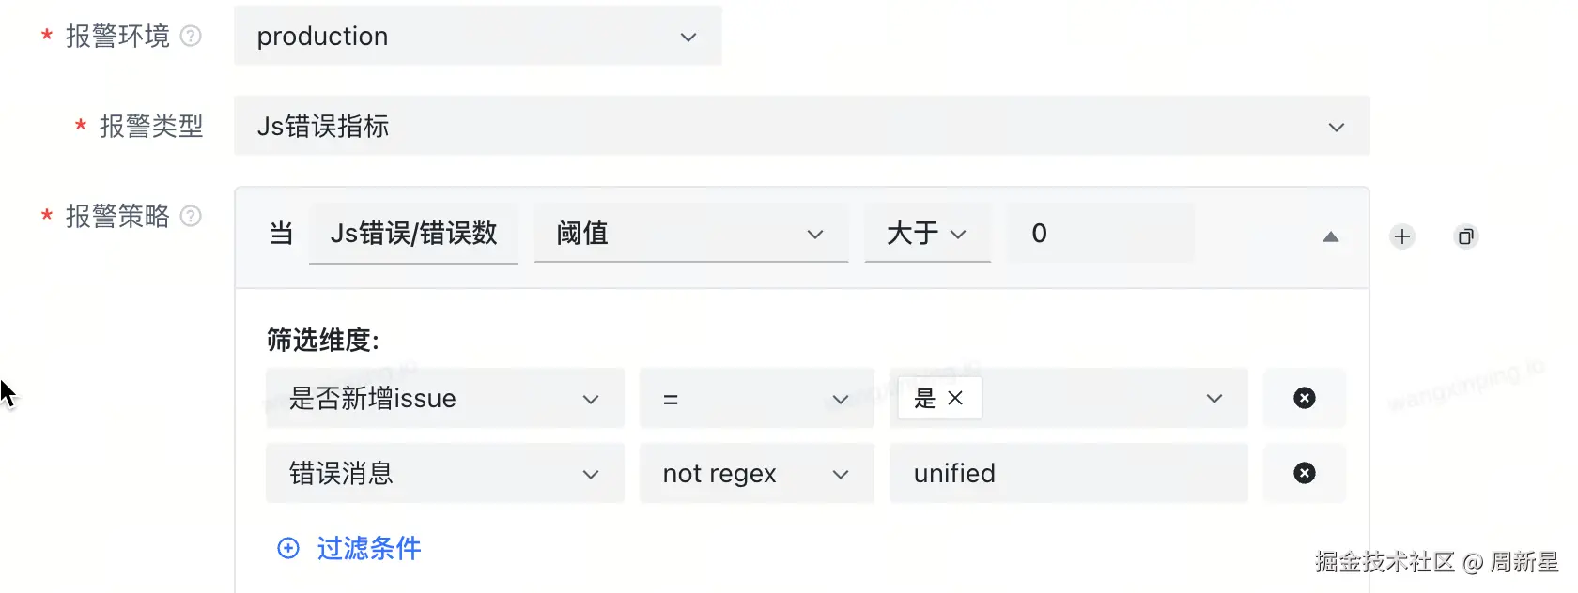Click the help icon beside 报警策略
Viewport: 1578px width, 593px height.
191,216
